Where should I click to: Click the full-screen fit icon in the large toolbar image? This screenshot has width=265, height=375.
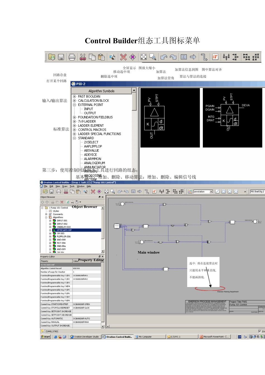pyautogui.click(x=144, y=57)
